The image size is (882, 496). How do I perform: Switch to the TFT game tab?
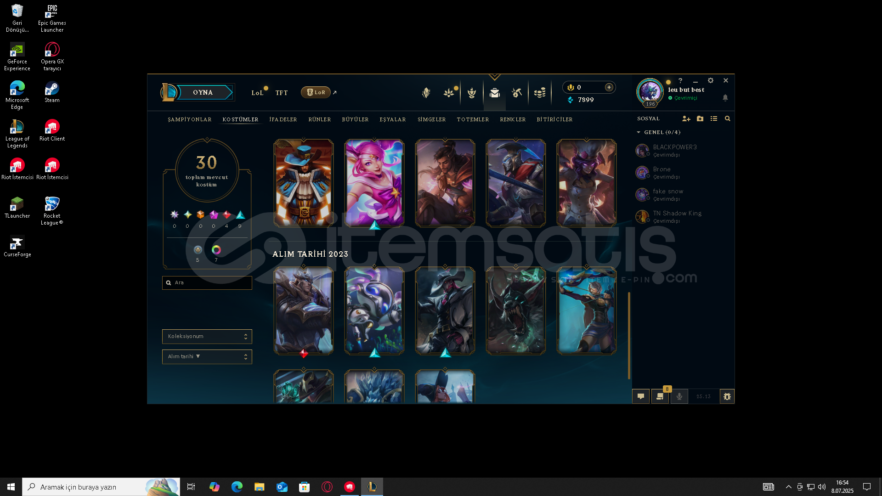tap(282, 93)
